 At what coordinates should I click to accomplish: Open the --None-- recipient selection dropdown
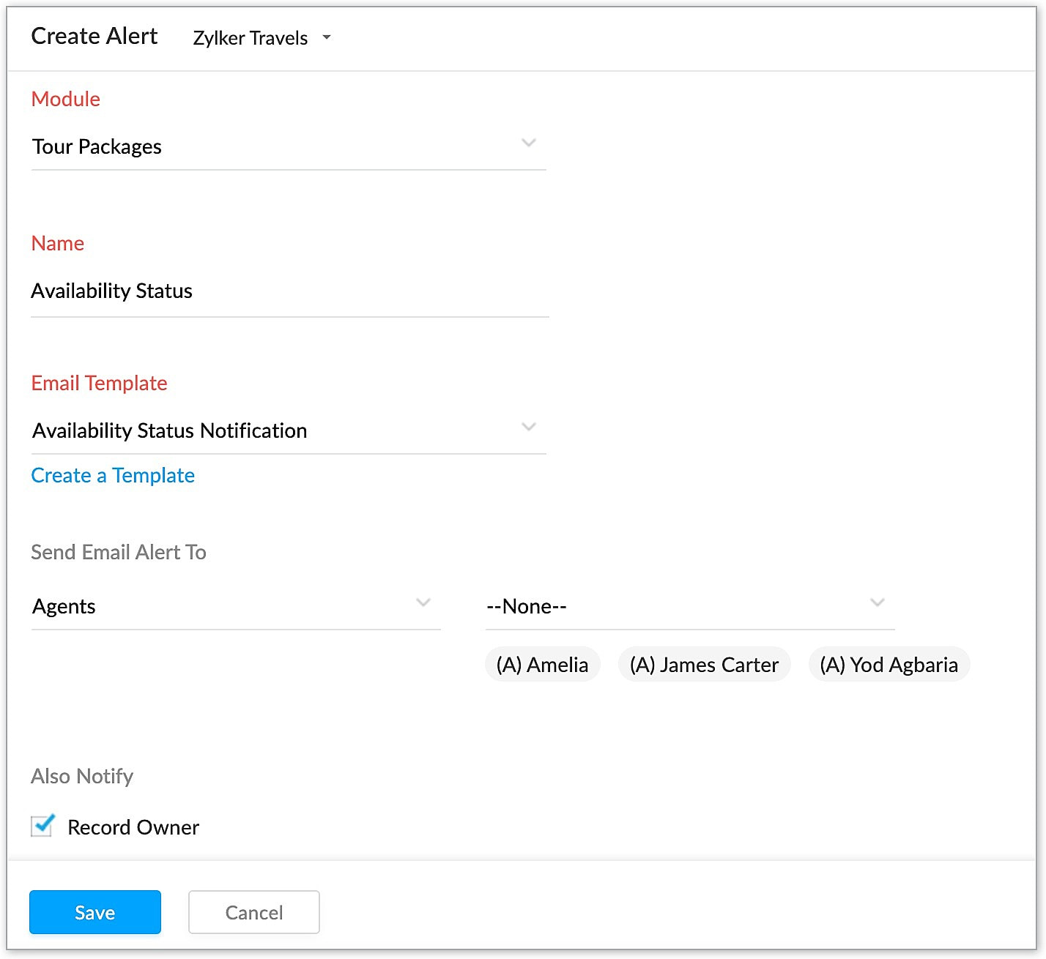coord(690,606)
